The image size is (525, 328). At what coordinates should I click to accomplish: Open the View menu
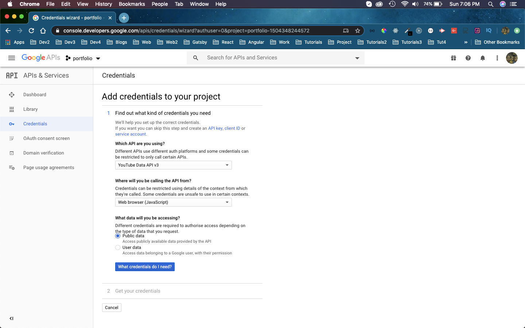[x=83, y=4]
